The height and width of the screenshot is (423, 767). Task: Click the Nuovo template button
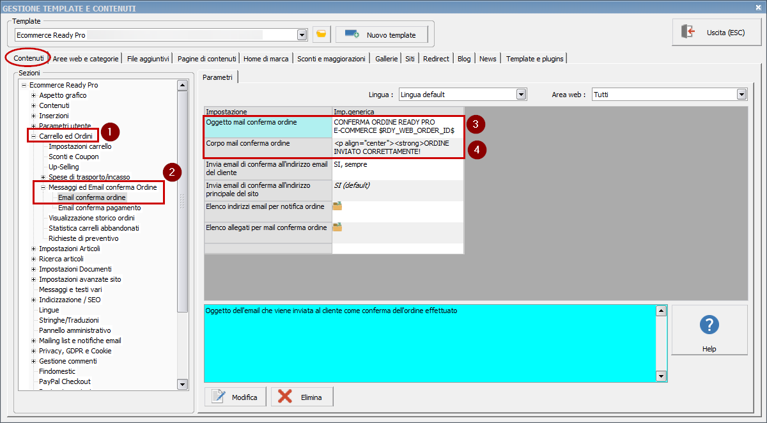(381, 35)
